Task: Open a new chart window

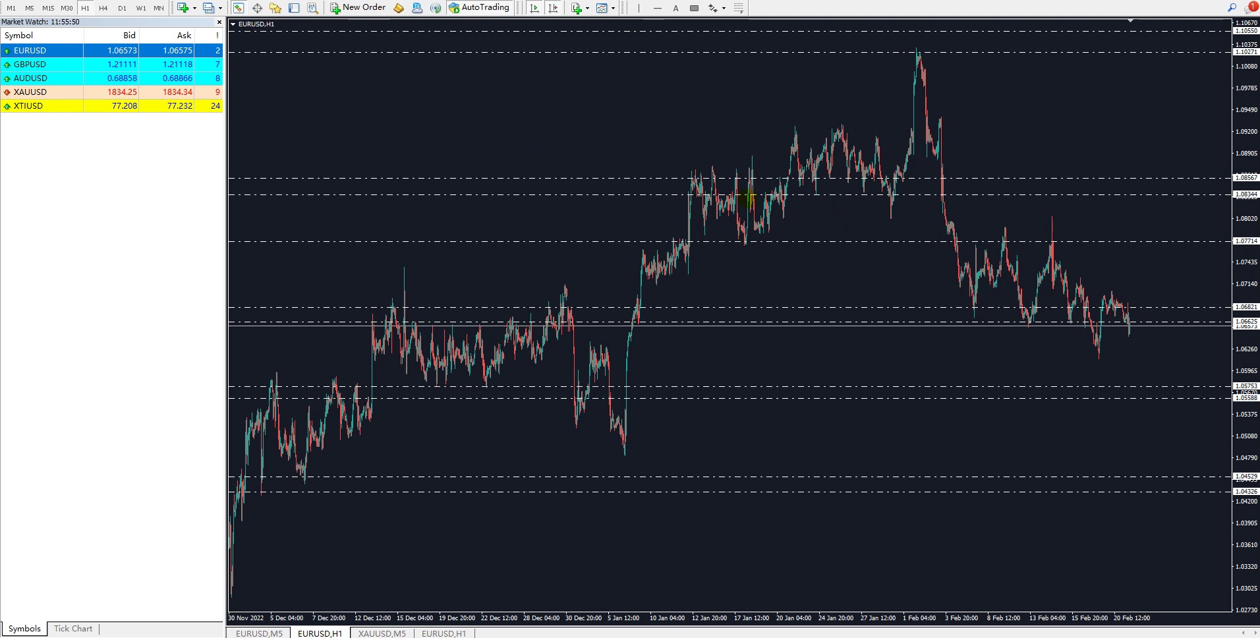Action: click(183, 8)
